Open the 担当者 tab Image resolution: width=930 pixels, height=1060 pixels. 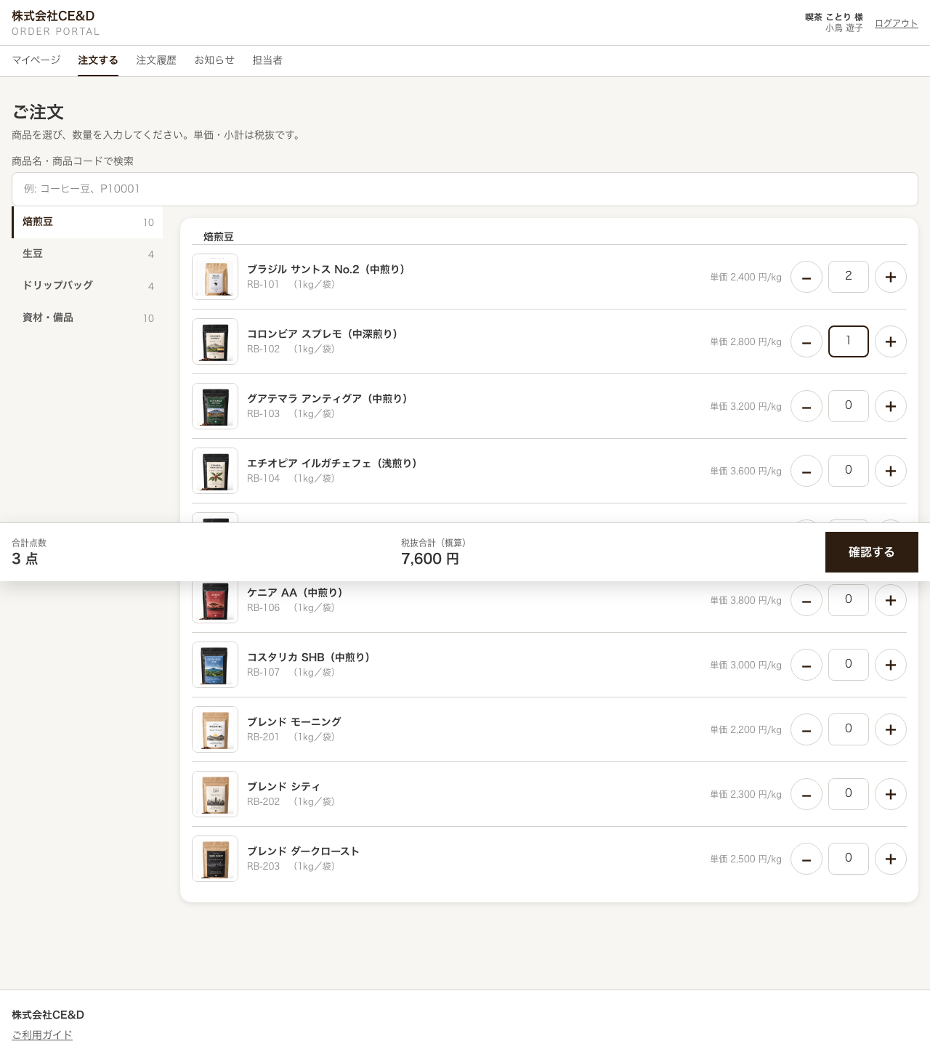pyautogui.click(x=267, y=60)
